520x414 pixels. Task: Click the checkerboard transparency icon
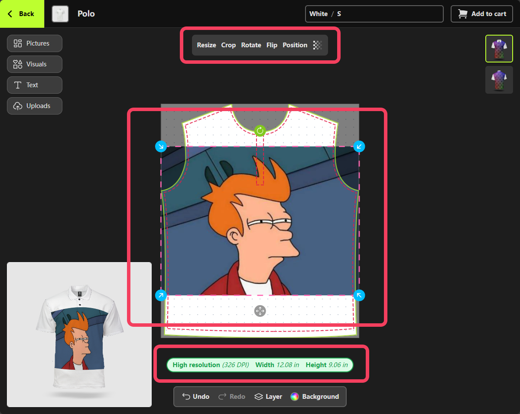[318, 45]
